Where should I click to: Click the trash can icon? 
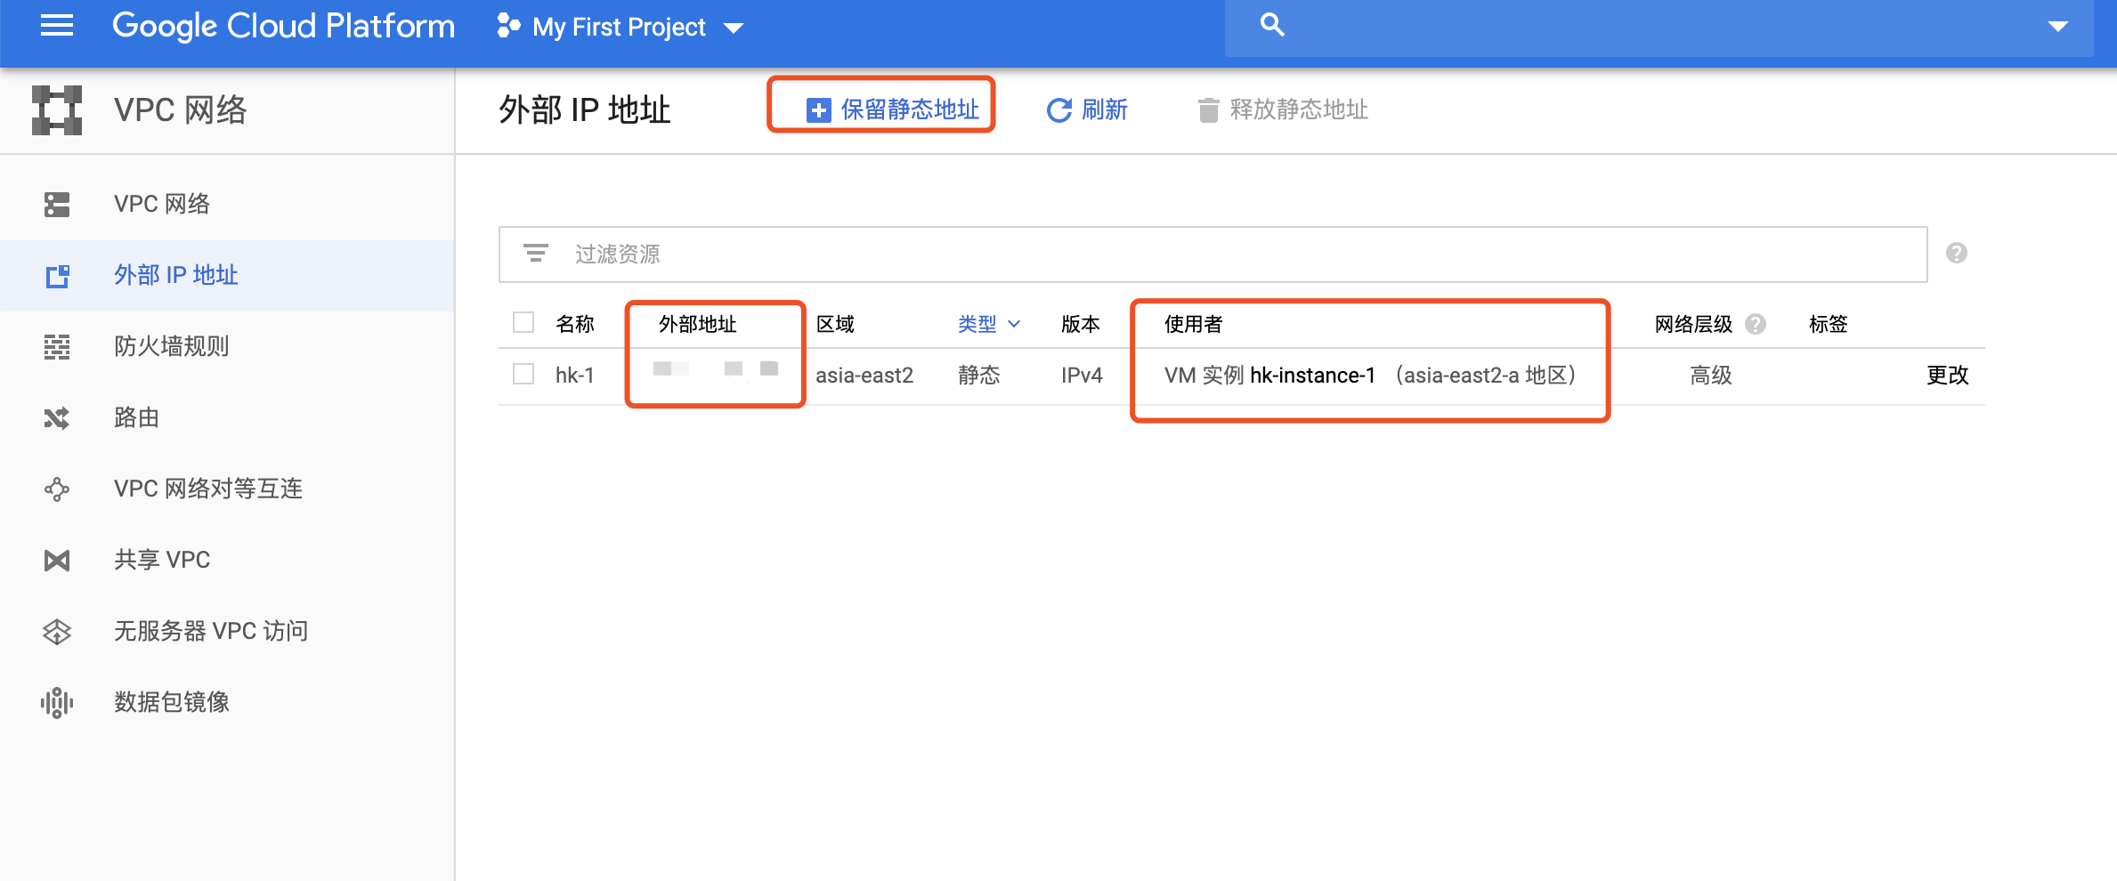click(x=1208, y=110)
